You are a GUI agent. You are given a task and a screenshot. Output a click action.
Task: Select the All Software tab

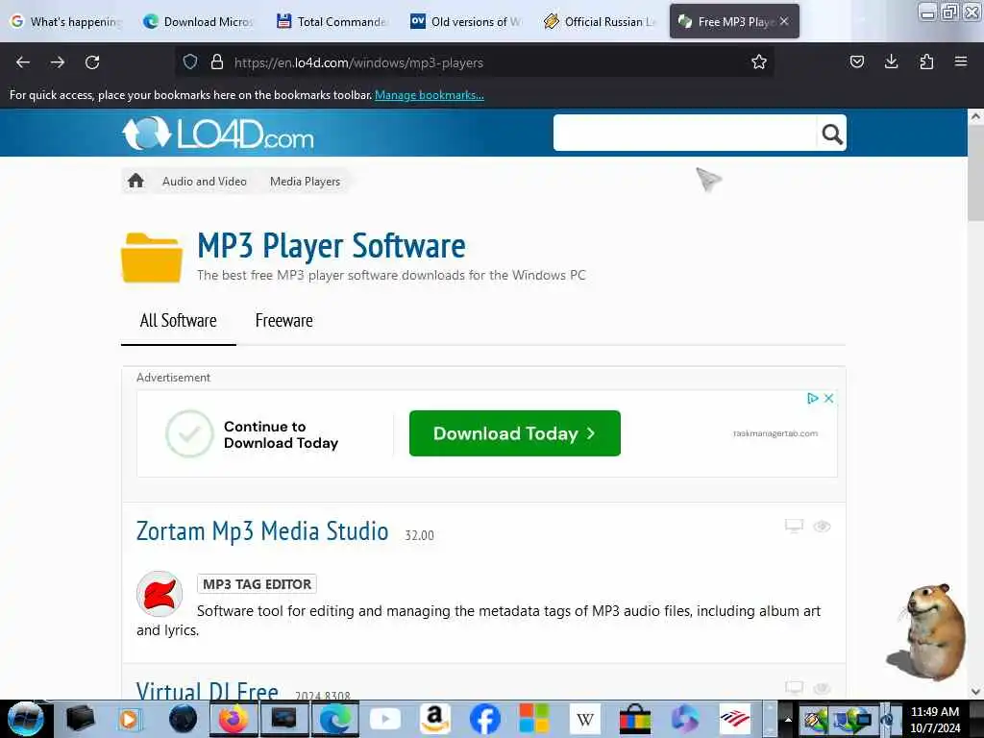(x=178, y=321)
